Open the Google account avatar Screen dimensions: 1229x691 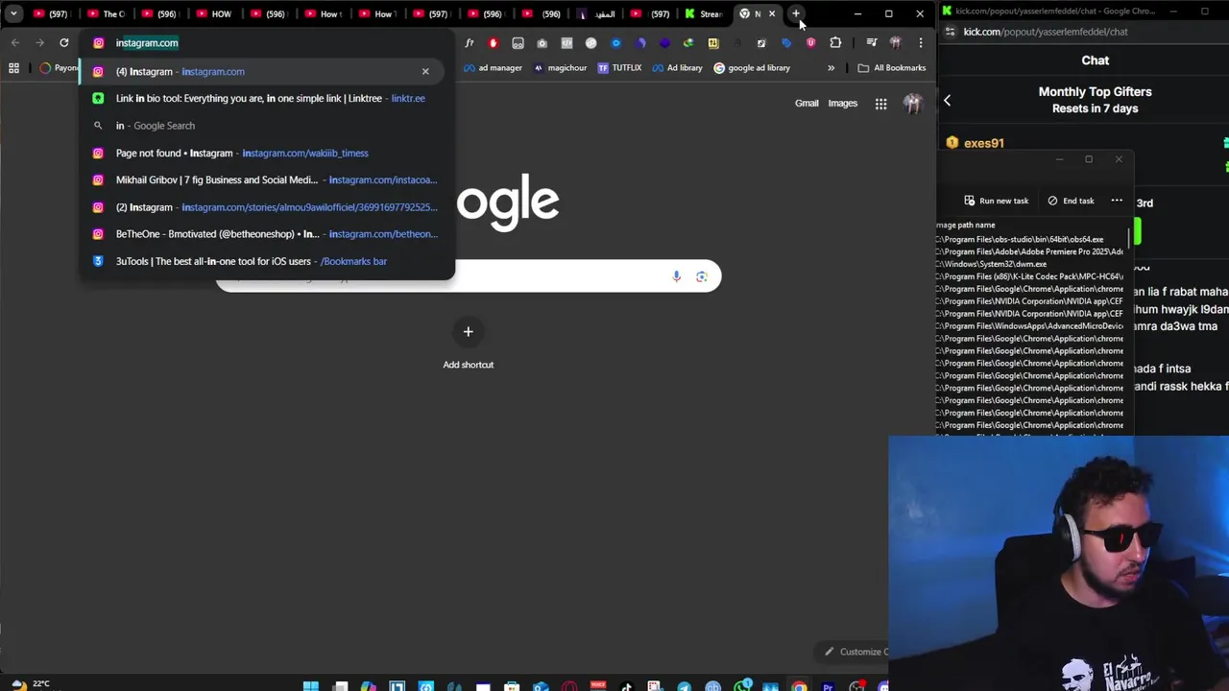(x=912, y=104)
